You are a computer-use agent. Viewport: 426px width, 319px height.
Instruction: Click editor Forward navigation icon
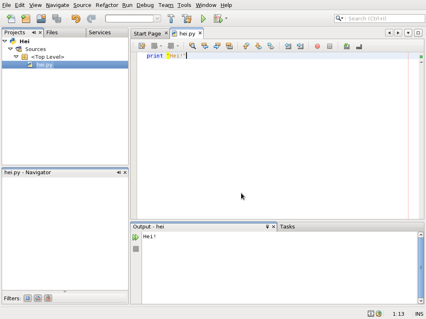click(x=171, y=46)
